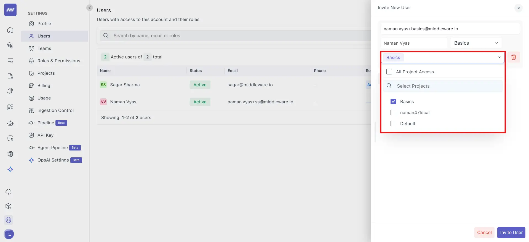Image resolution: width=529 pixels, height=242 pixels.
Task: Click the red trash delete icon
Action: [x=514, y=57]
